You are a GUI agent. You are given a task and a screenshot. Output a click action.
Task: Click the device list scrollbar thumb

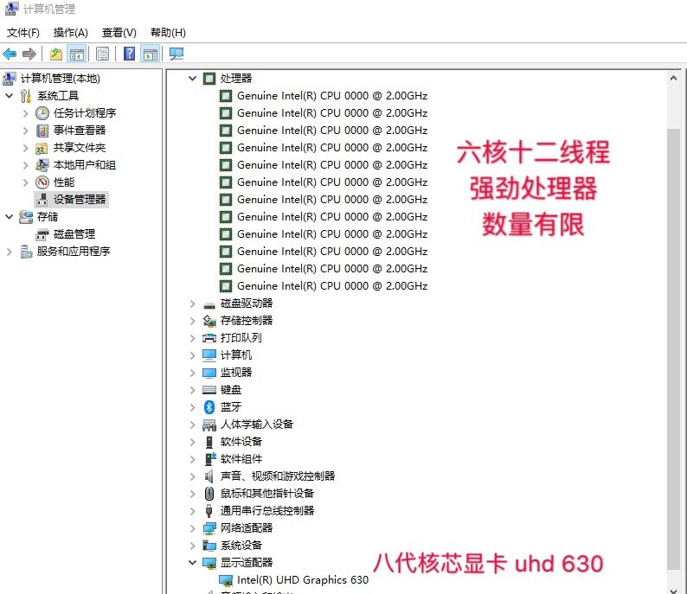(673, 348)
